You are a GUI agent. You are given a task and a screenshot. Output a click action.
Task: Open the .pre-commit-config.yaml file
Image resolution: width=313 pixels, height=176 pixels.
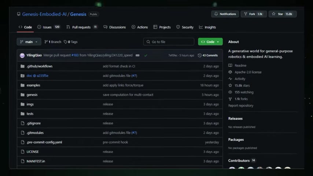pos(44,142)
